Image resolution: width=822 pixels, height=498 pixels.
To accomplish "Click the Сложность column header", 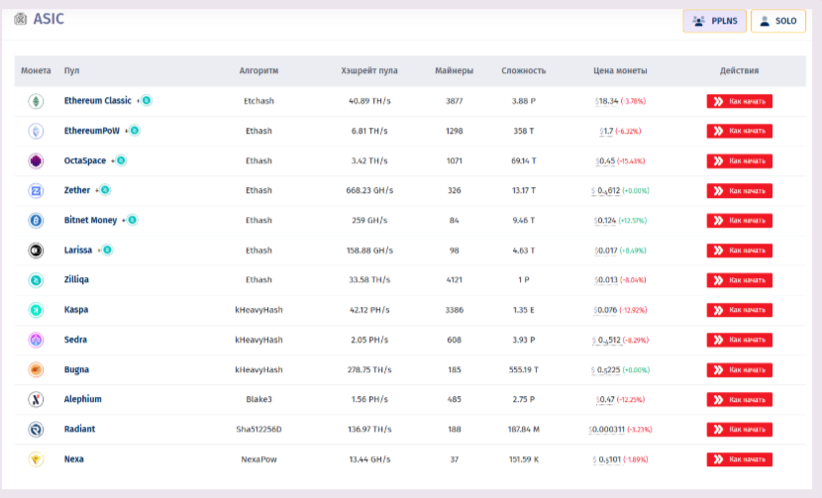I will click(x=524, y=70).
